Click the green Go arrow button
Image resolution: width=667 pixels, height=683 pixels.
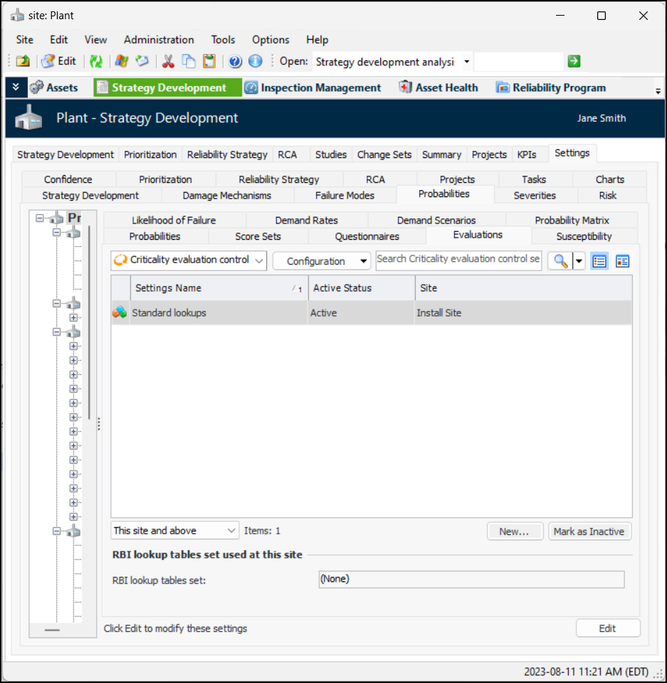coord(574,61)
